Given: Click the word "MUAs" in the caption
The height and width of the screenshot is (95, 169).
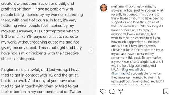Looking at the screenshot, I should [115, 70].
